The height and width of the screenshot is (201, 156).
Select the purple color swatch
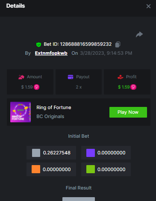pyautogui.click(x=91, y=153)
